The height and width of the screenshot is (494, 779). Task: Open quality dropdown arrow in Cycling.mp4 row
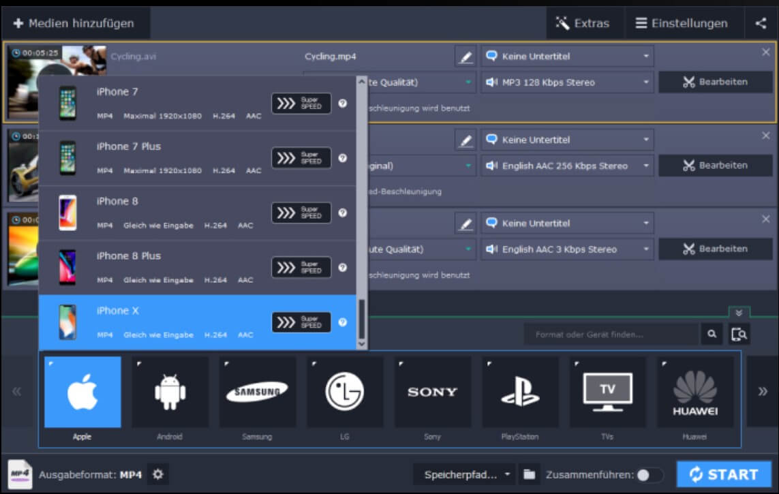coord(468,82)
